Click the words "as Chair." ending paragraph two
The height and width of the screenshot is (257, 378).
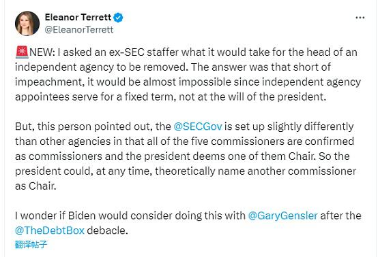pyautogui.click(x=35, y=186)
